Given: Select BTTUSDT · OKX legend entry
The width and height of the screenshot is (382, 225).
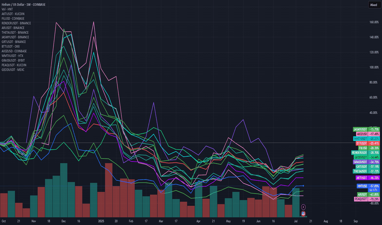Looking at the screenshot, I should tap(11, 47).
